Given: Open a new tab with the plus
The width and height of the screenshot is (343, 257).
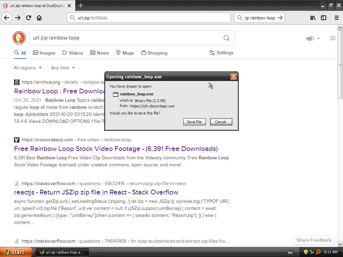Looking at the screenshot, I should (x=81, y=5).
